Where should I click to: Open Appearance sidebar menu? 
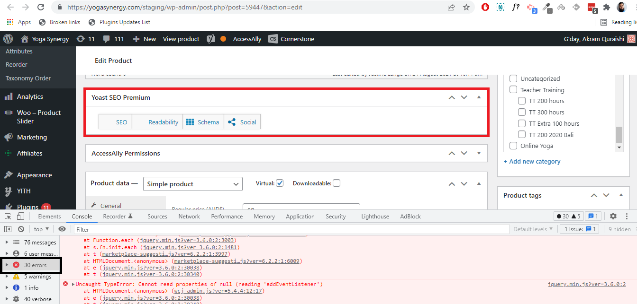pos(34,175)
